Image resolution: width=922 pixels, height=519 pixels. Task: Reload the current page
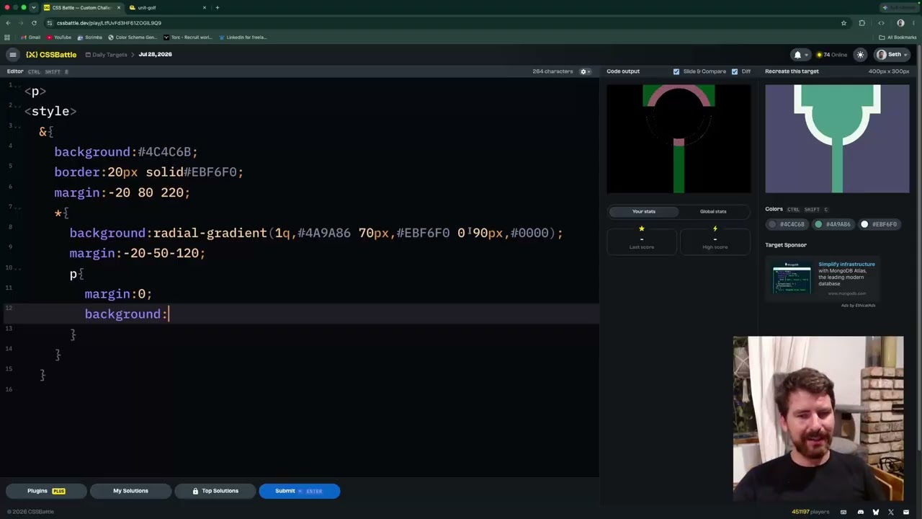click(x=34, y=23)
